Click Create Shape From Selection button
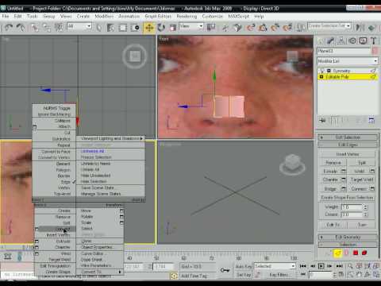The image size is (381, 286). click(348, 198)
